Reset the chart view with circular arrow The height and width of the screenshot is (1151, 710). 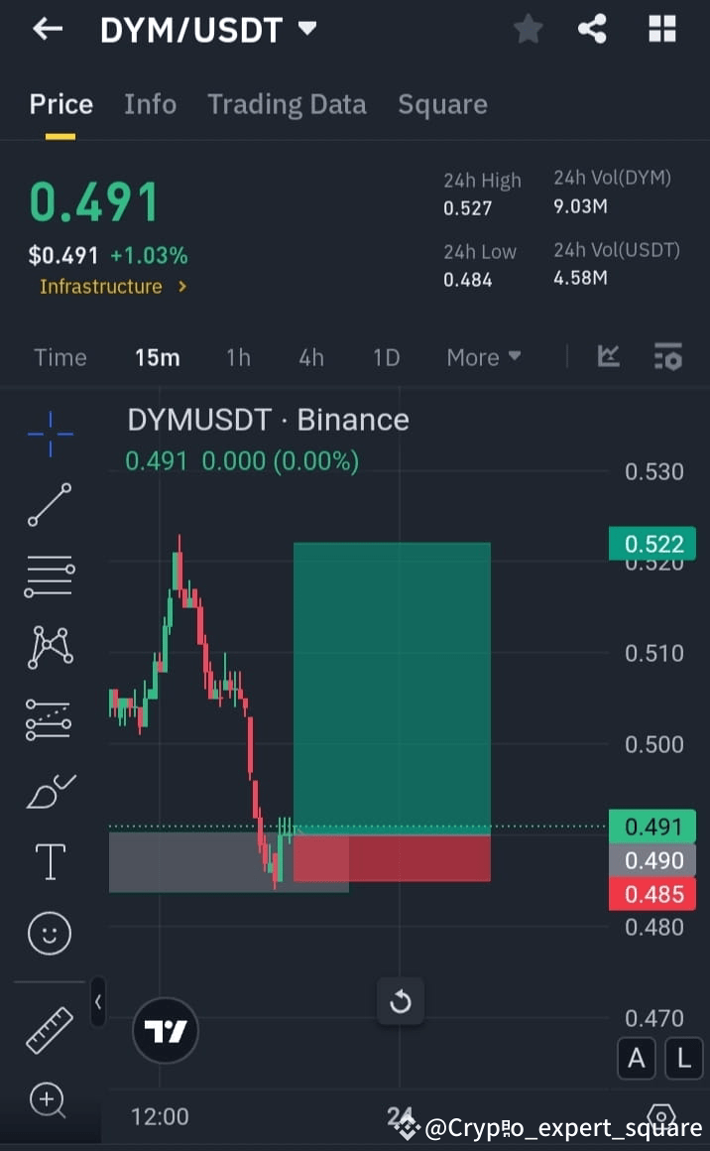click(401, 1001)
